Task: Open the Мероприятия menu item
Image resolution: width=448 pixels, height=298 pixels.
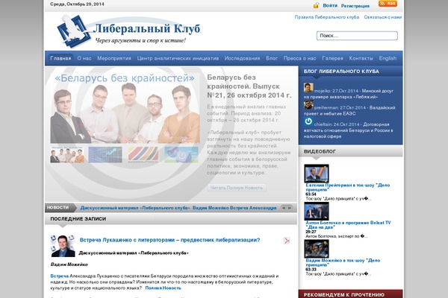Action: (x=114, y=58)
